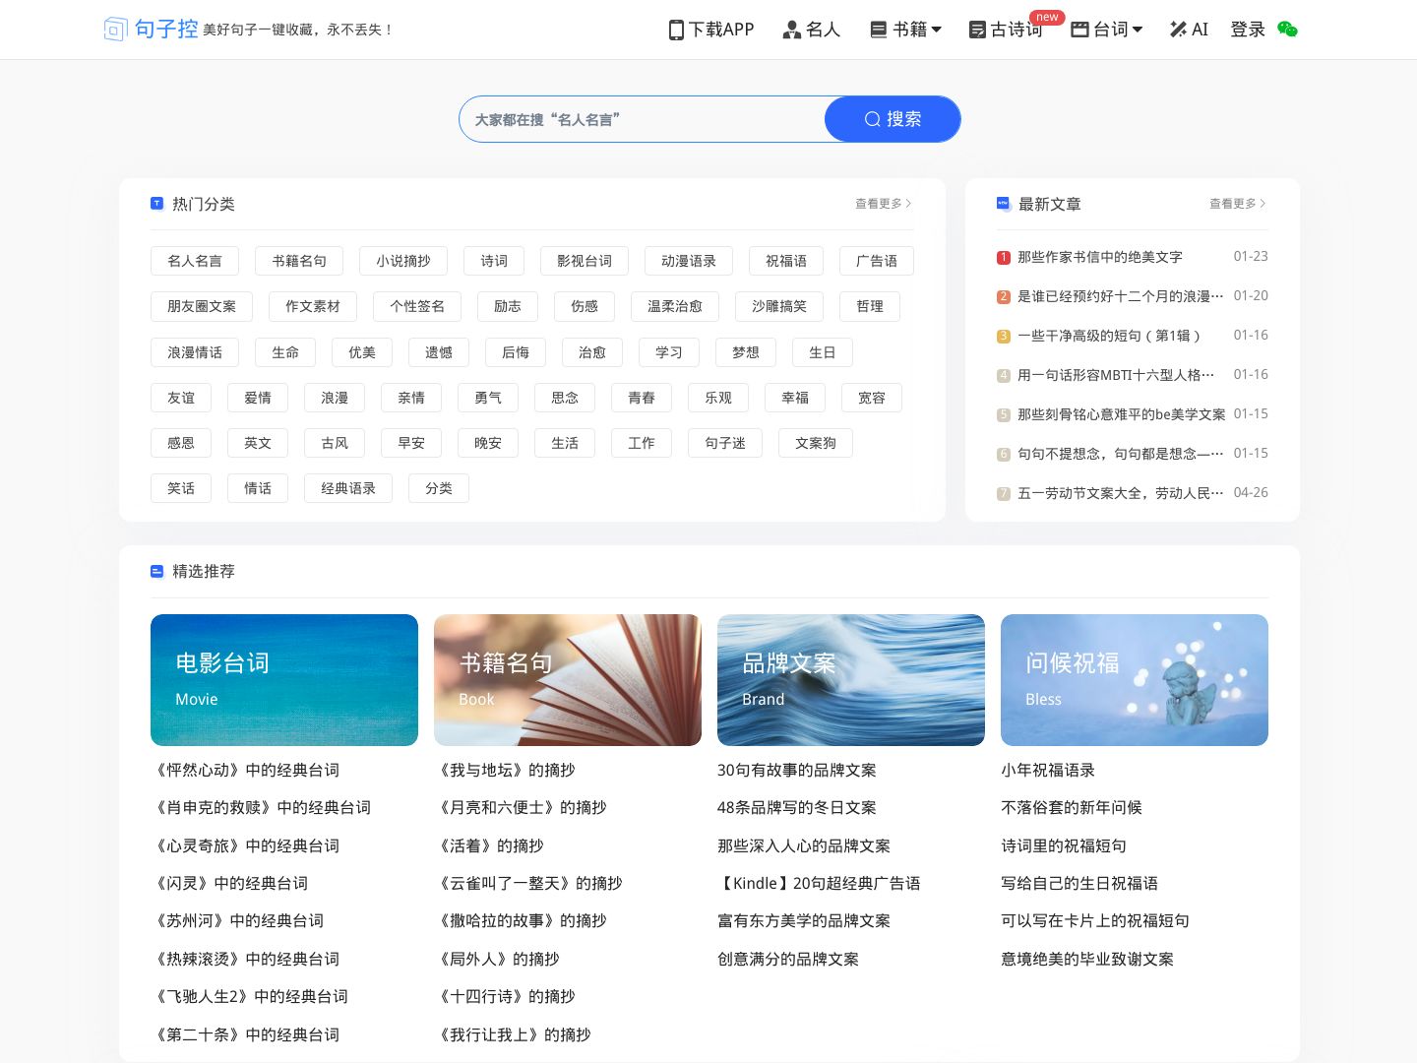Select the 勇气 category tag

tap(488, 398)
